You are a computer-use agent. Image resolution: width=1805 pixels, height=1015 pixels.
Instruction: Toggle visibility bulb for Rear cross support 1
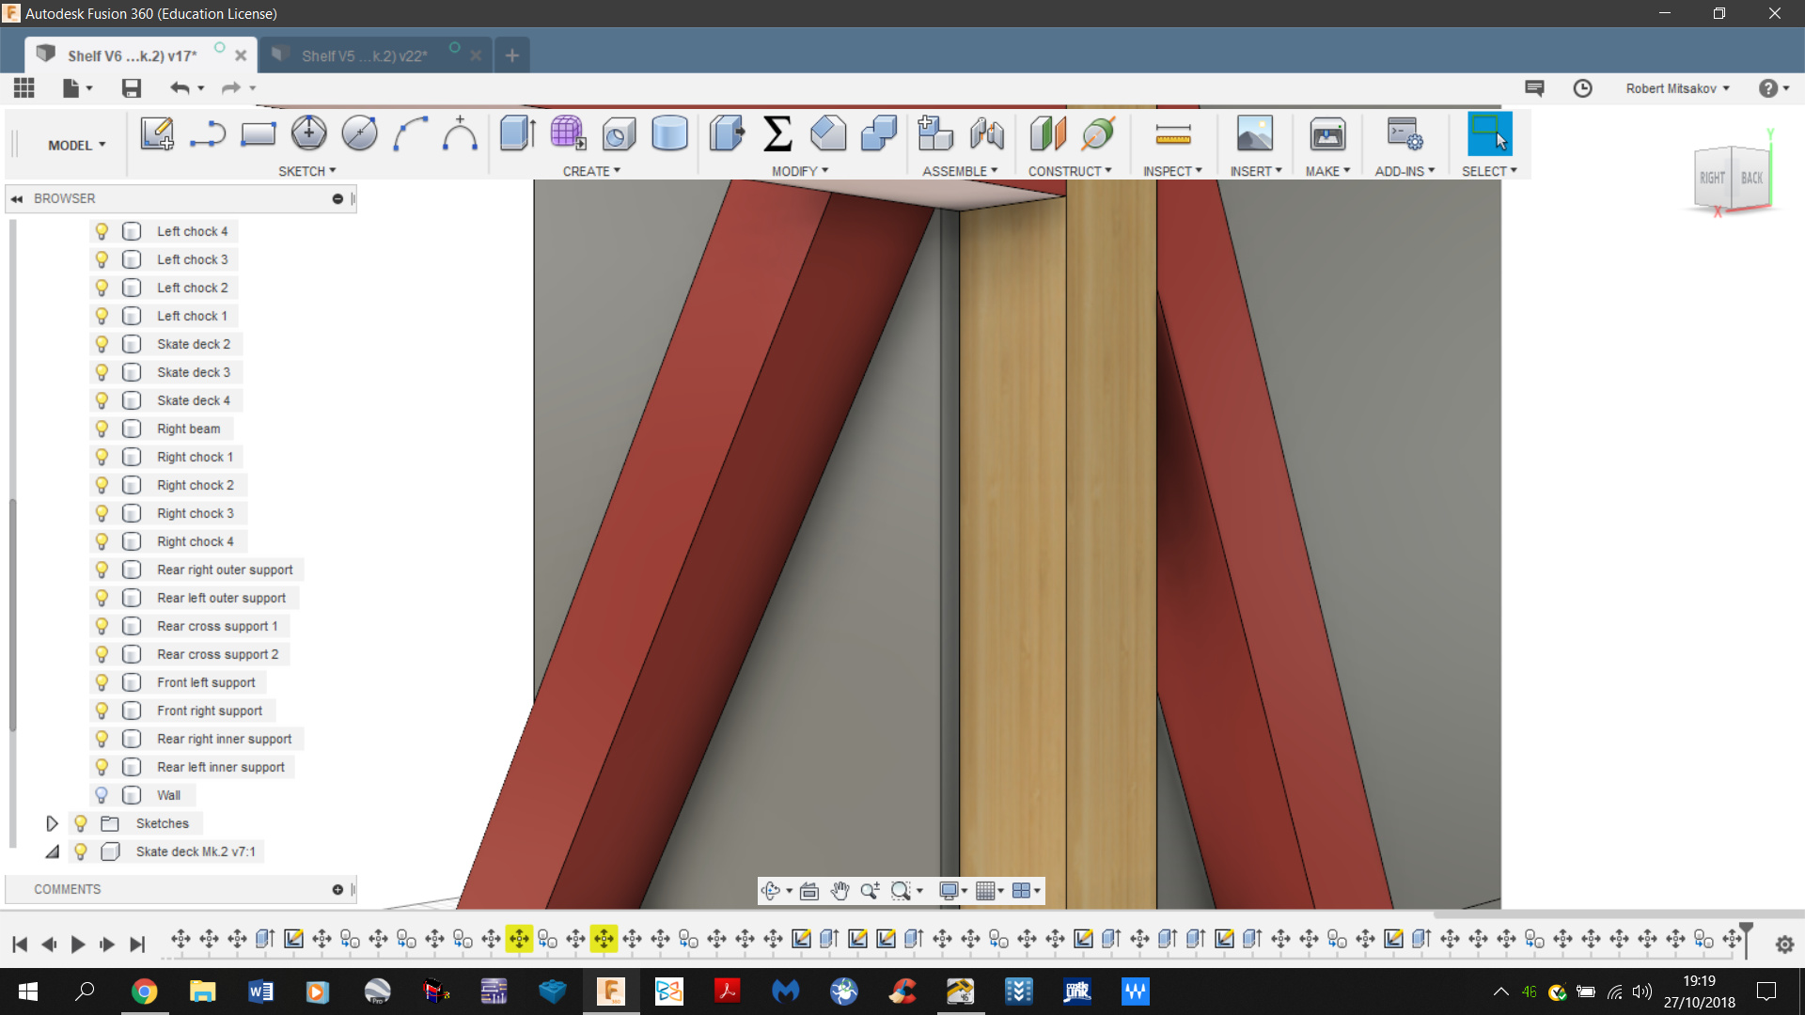(x=102, y=626)
